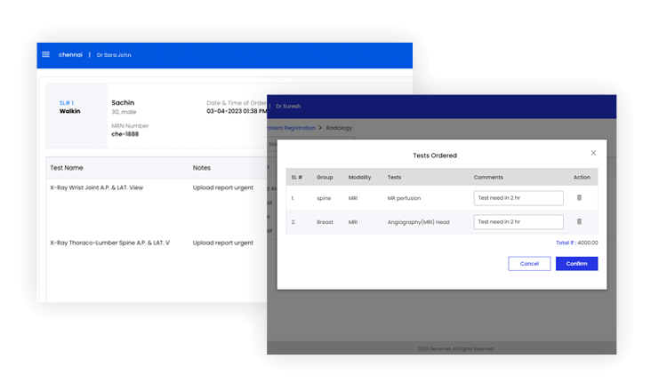
Task: Select the chennai location label
Action: tap(70, 55)
